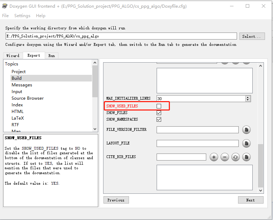The height and width of the screenshot is (220, 273).
Task: Click the SHOW_NAMESPACES label
Action: click(122, 119)
